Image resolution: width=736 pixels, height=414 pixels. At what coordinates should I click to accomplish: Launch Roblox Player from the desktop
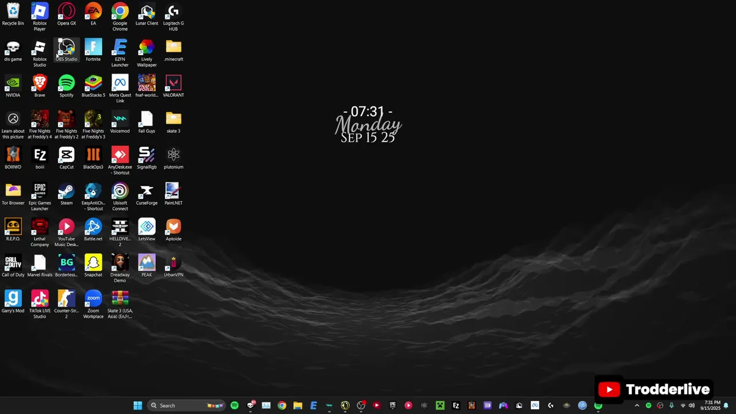(x=40, y=17)
